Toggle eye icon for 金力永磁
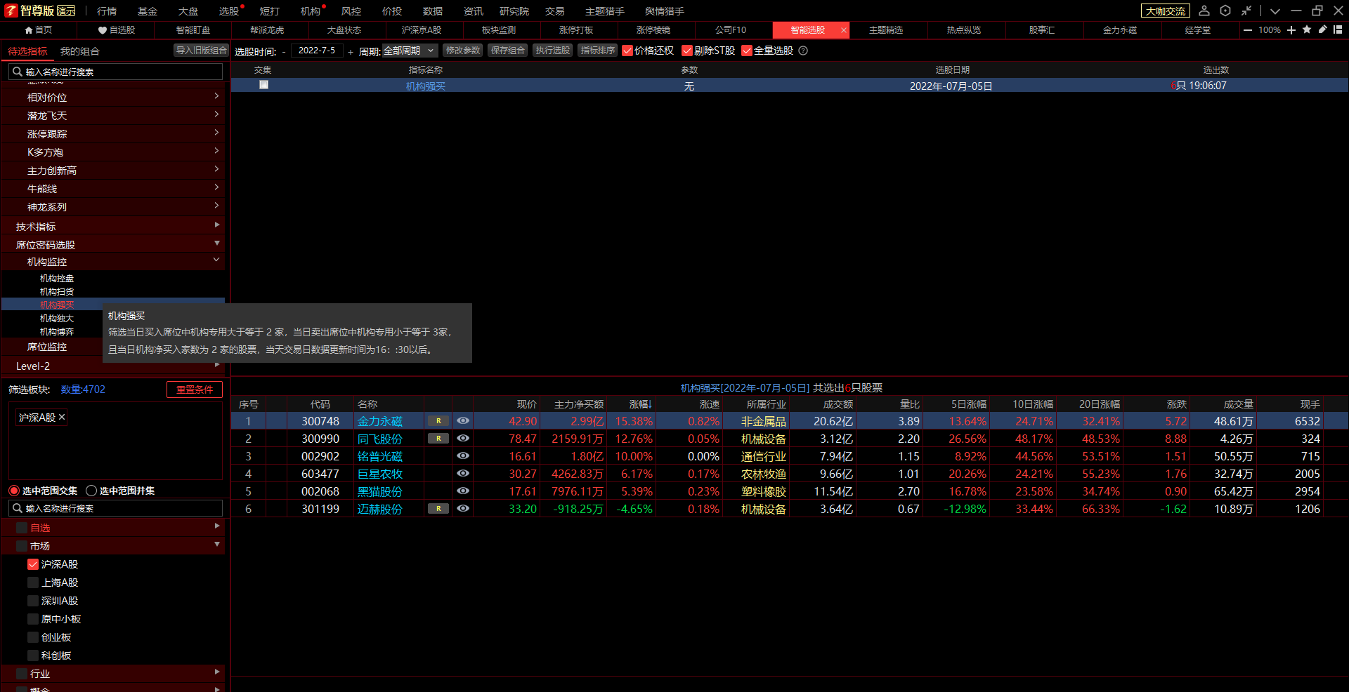The height and width of the screenshot is (692, 1349). [463, 421]
